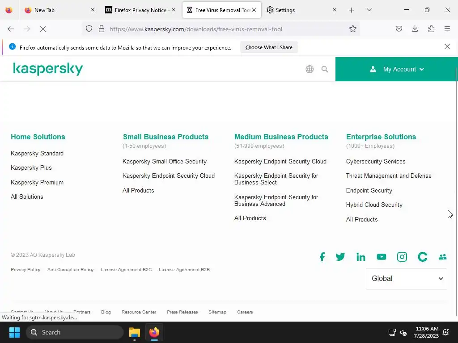Open Home Solutions heading link
This screenshot has height=343, width=458.
click(x=38, y=137)
